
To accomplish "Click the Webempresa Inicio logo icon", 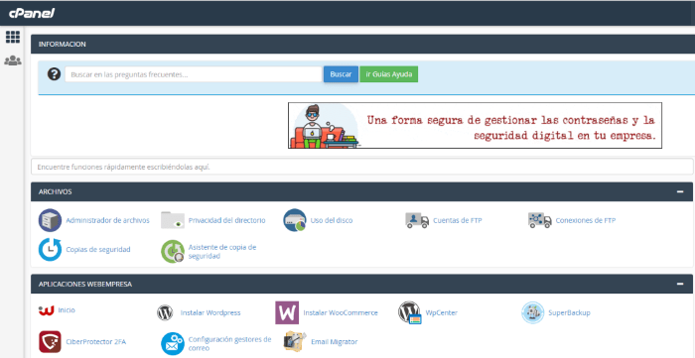I will [46, 310].
